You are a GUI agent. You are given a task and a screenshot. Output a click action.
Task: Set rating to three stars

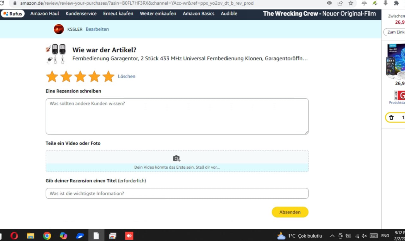point(80,76)
